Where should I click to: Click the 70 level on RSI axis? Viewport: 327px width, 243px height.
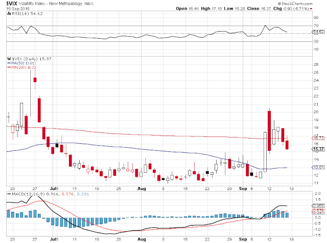[316, 25]
